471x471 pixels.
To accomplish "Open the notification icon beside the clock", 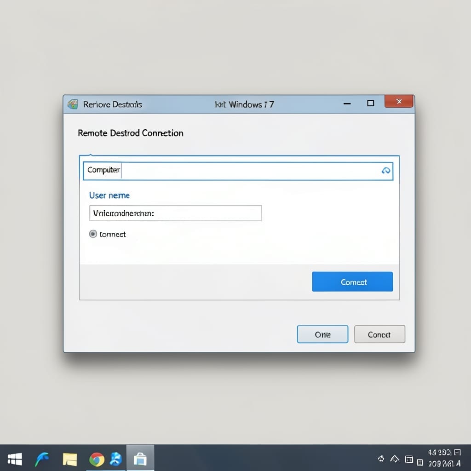I will click(x=457, y=453).
